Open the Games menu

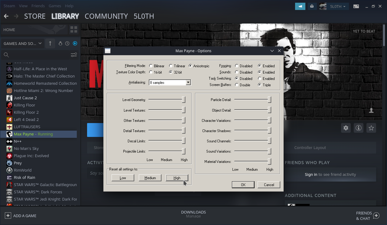click(x=55, y=6)
